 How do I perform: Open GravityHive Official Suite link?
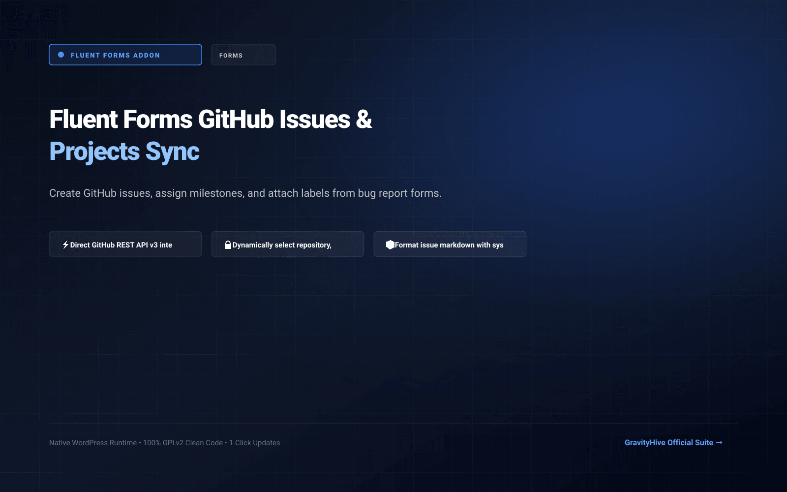click(673, 442)
